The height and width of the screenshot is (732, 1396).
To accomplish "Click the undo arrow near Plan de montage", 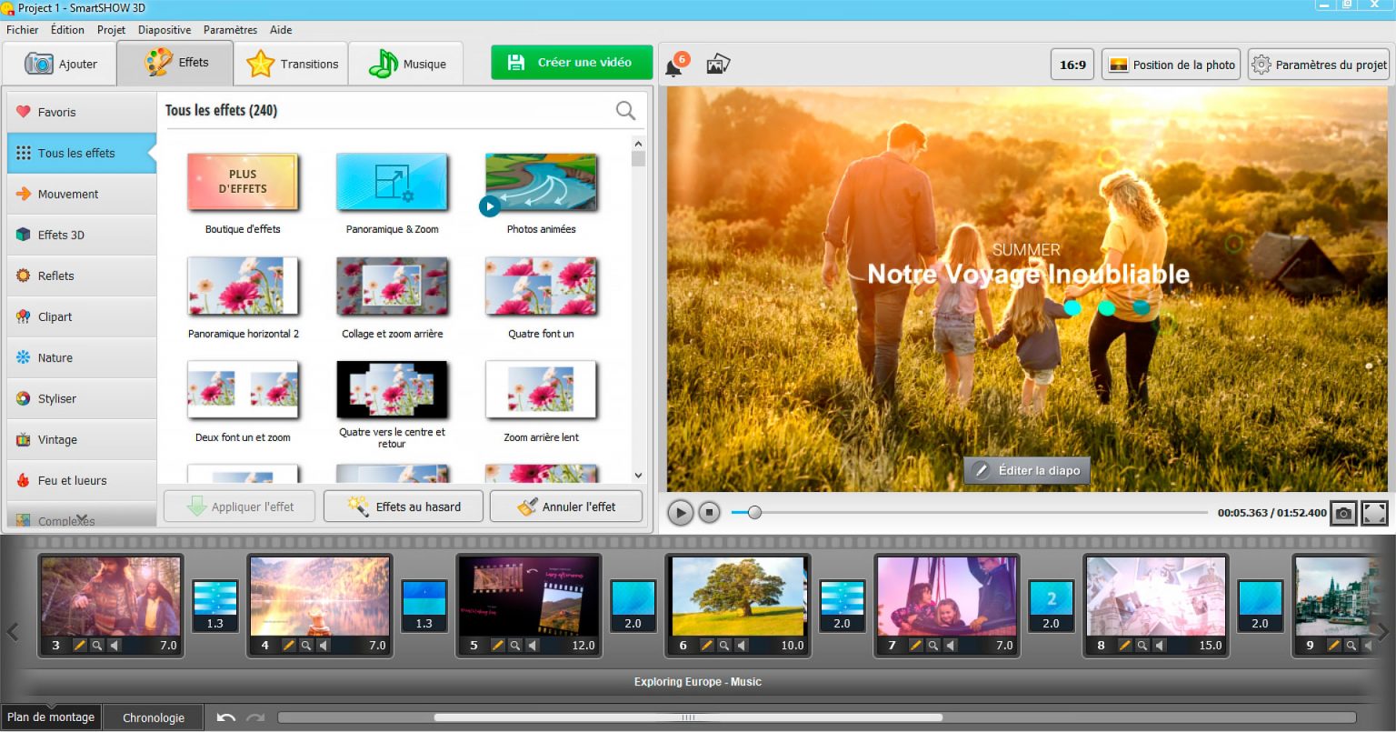I will coord(224,717).
